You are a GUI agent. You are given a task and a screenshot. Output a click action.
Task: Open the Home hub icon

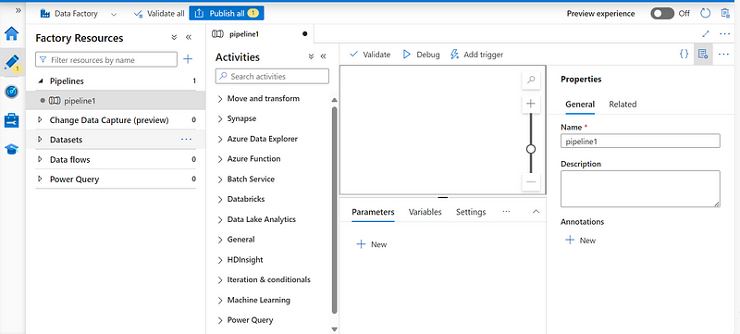(x=11, y=34)
